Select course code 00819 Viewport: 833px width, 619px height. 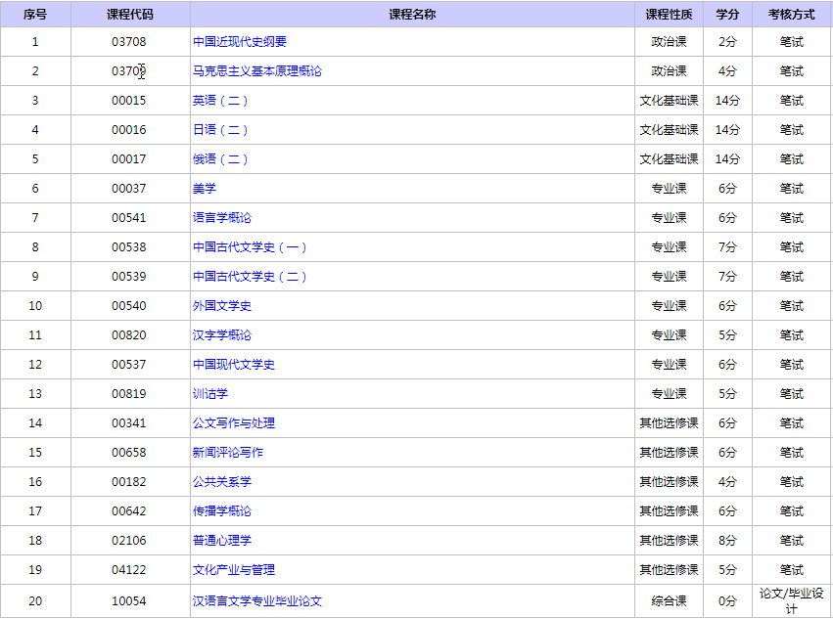[129, 393]
